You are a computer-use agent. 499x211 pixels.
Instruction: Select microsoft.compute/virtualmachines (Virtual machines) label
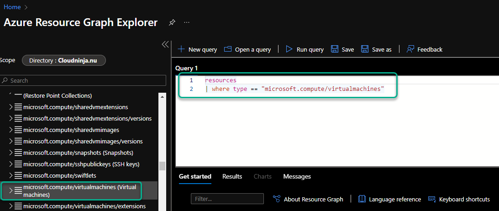point(79,190)
